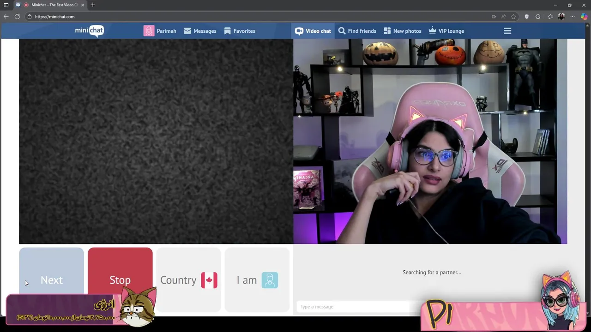Add this page to favorites star

click(x=513, y=17)
